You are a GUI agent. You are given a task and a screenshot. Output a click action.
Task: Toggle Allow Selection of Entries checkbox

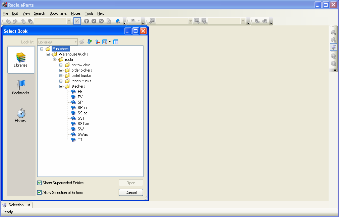[x=39, y=193]
